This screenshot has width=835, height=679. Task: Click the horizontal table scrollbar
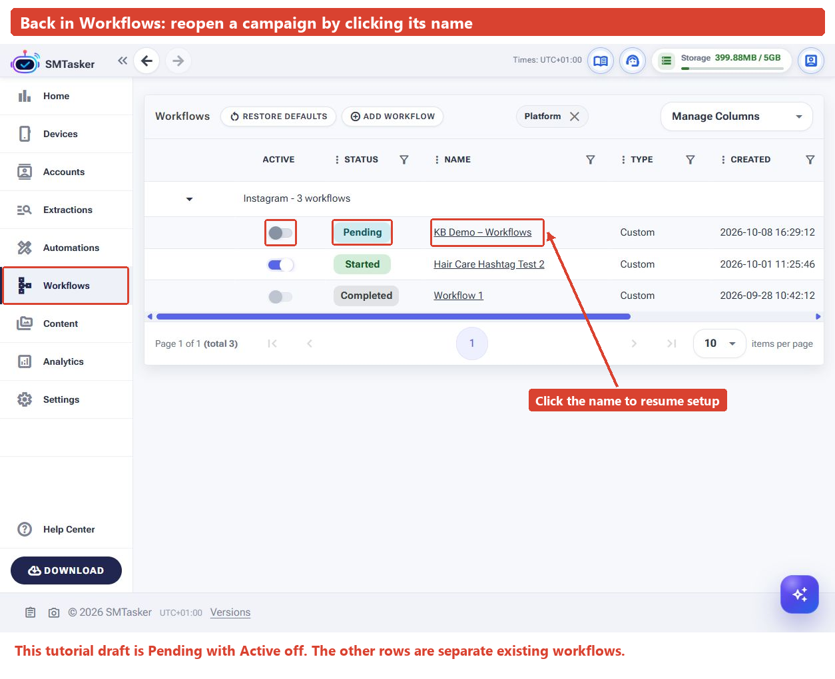[394, 317]
